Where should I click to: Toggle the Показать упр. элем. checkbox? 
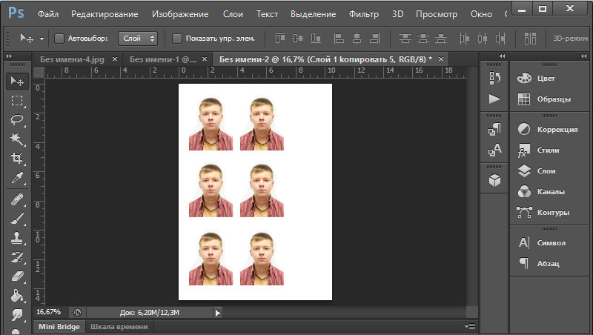click(x=176, y=38)
